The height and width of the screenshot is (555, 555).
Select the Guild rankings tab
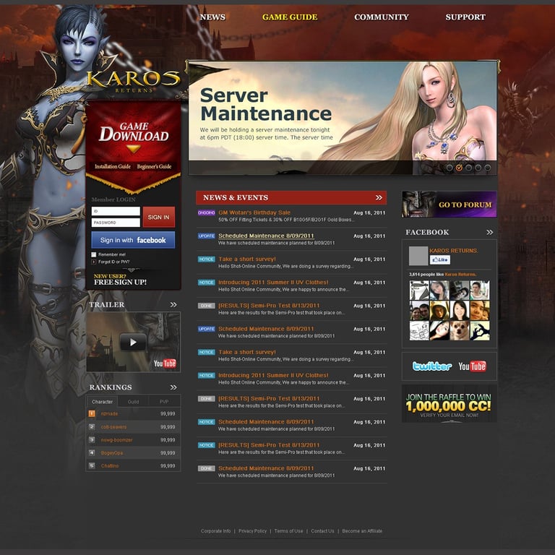(x=133, y=402)
